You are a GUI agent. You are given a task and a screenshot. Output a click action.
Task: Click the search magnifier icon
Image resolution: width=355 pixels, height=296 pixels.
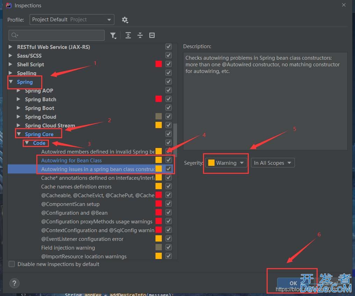14,35
